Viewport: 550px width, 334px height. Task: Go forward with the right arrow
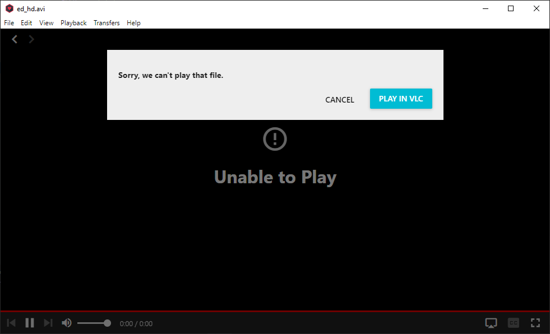31,39
